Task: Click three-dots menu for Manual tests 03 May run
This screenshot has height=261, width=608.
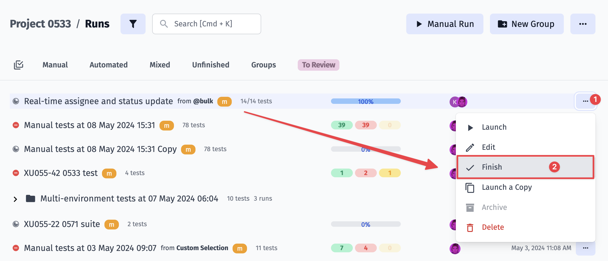Action: pos(585,248)
